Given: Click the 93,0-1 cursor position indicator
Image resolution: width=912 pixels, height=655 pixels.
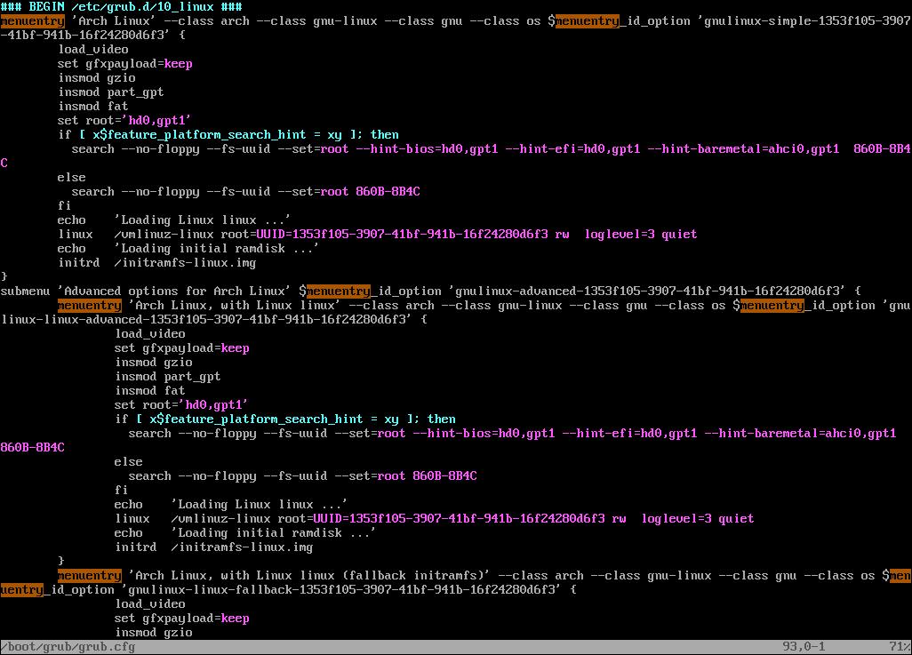Looking at the screenshot, I should pyautogui.click(x=804, y=647).
